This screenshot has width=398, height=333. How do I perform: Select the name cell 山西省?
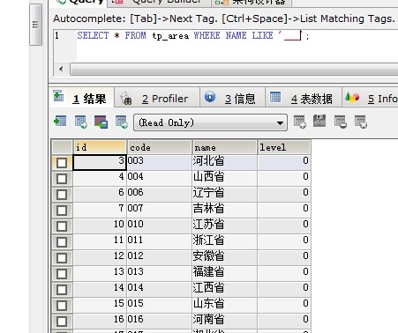pyautogui.click(x=225, y=178)
